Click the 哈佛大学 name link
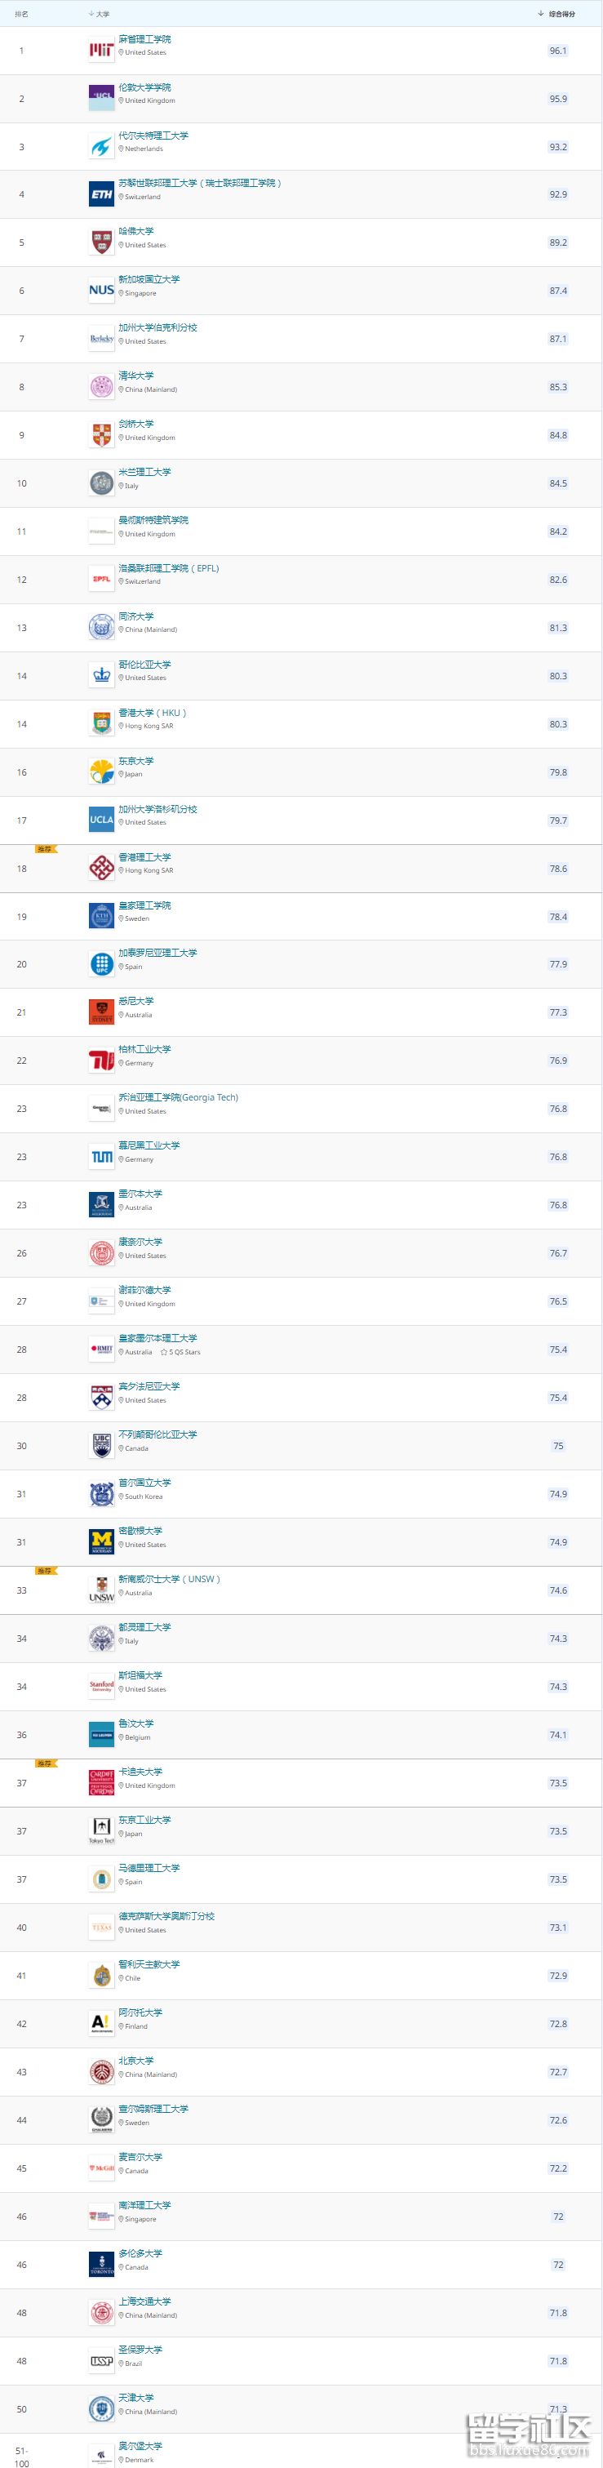603x2468 pixels. coord(136,231)
